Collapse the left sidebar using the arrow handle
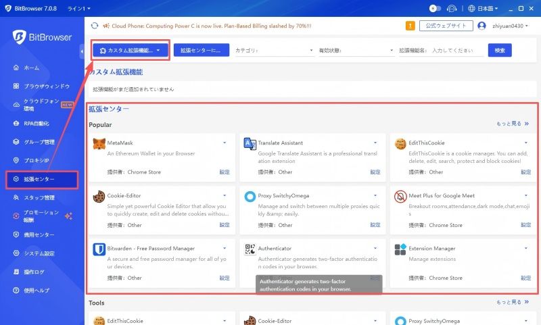The image size is (541, 325). point(82,51)
